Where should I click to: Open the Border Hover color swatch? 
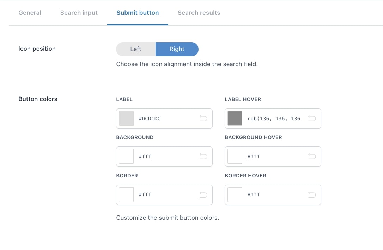235,195
